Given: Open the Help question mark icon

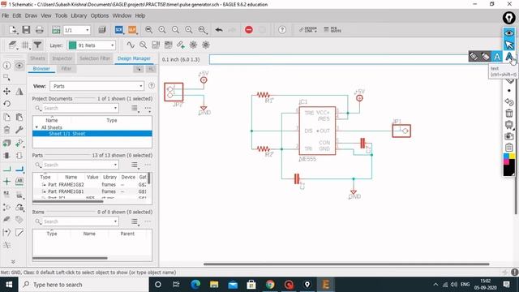Looking at the screenshot, I should point(282,30).
